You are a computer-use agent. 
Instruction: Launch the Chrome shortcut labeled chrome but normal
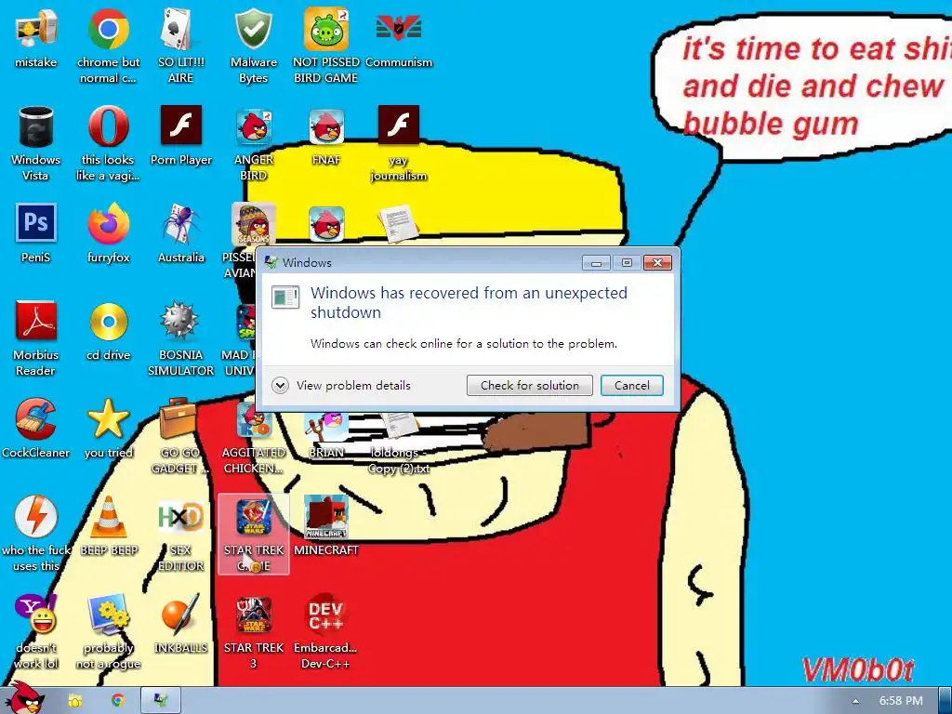click(108, 46)
